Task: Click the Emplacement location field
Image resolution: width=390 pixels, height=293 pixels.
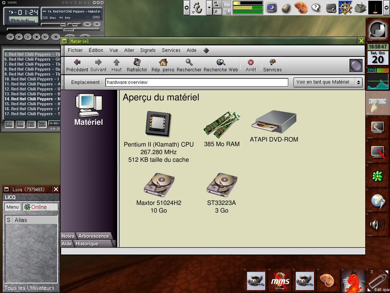Action: click(197, 82)
